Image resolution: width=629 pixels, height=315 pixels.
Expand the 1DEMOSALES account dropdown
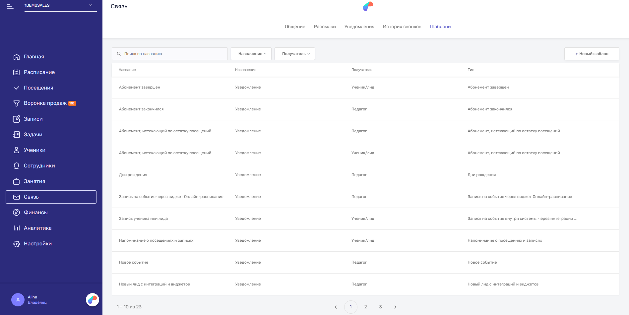tap(61, 6)
